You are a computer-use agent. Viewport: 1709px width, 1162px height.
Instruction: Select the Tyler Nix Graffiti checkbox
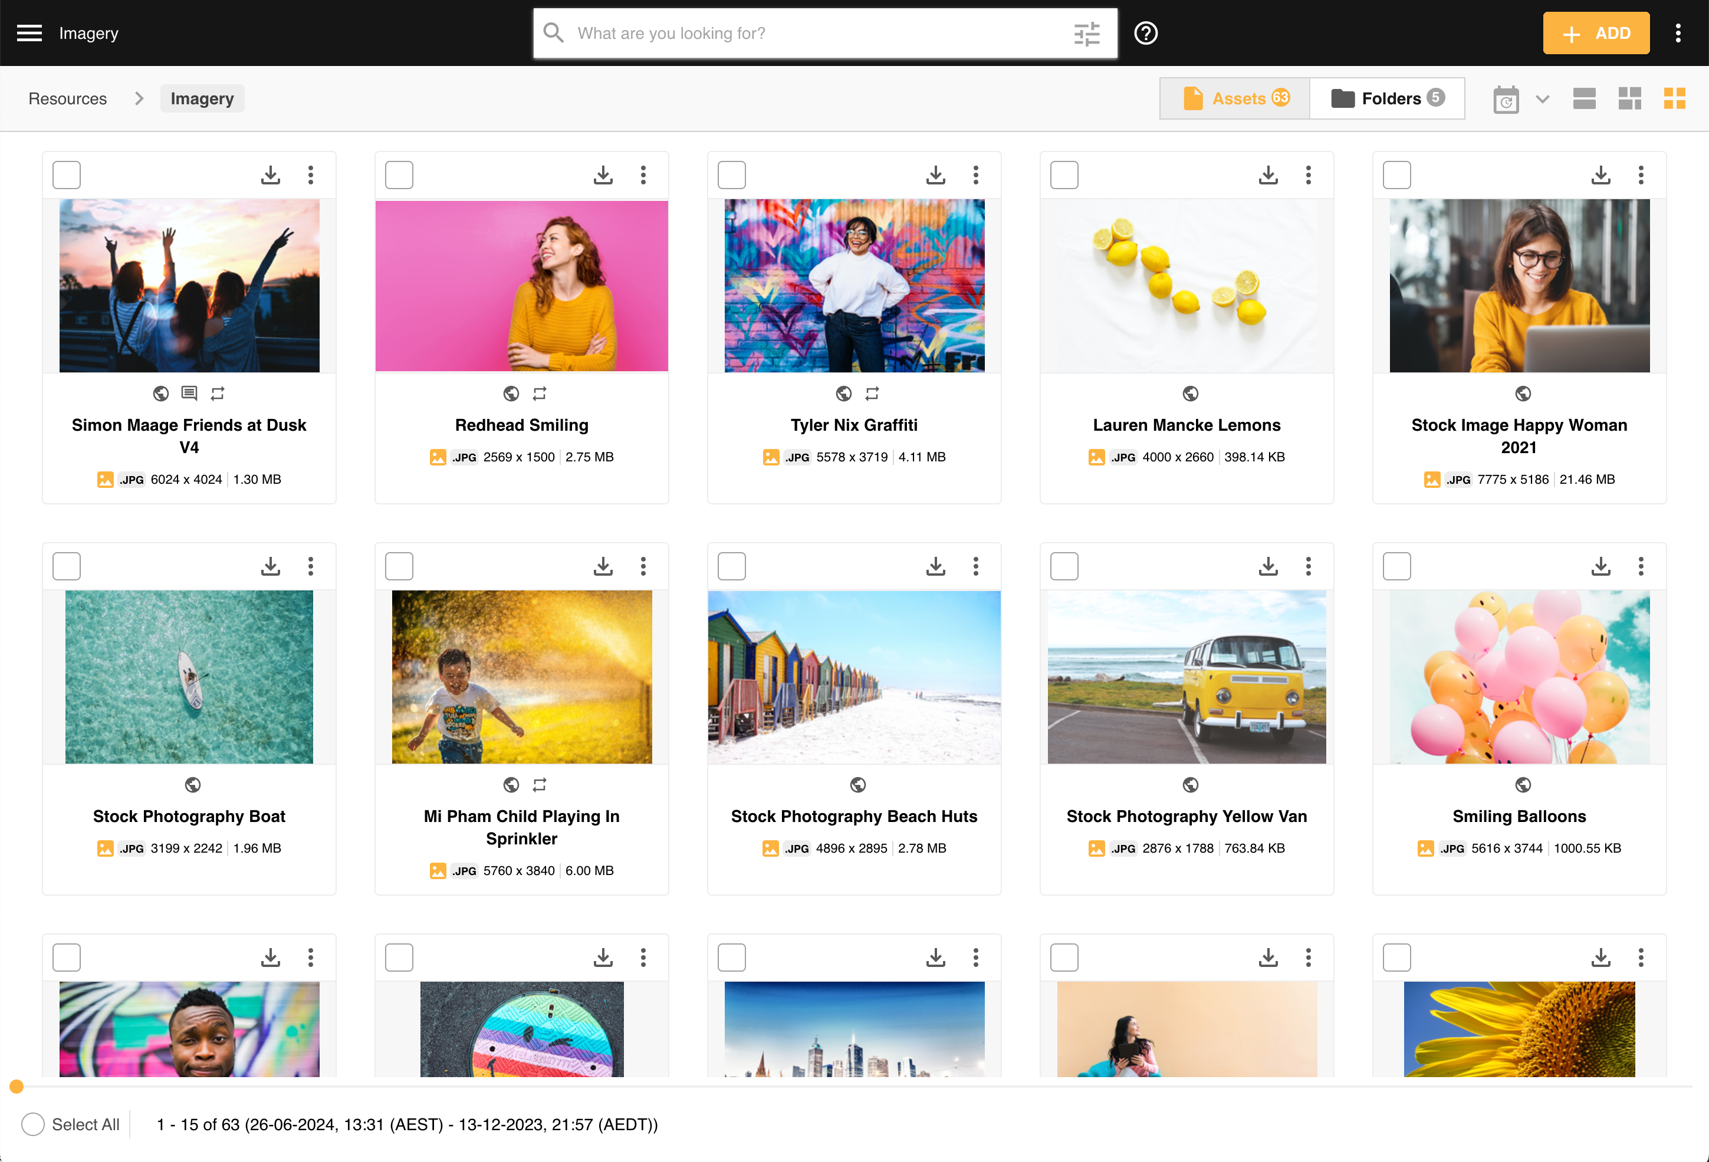[x=731, y=175]
